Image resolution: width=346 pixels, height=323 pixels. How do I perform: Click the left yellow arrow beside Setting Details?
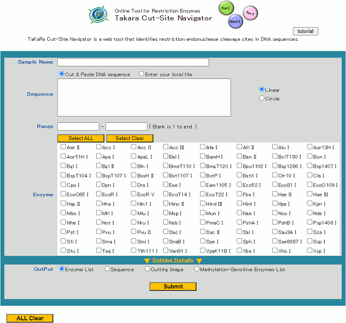(147, 261)
